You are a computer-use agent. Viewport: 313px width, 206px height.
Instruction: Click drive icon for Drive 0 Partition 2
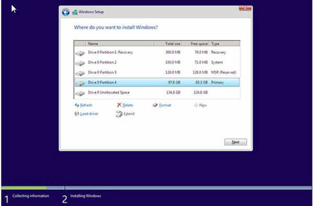80,63
